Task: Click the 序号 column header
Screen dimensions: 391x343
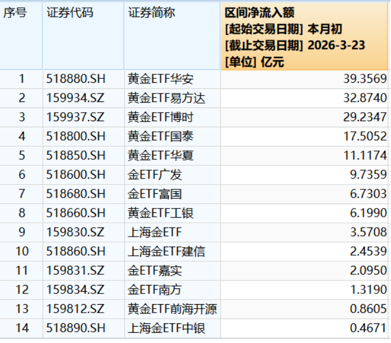Action: [16, 13]
